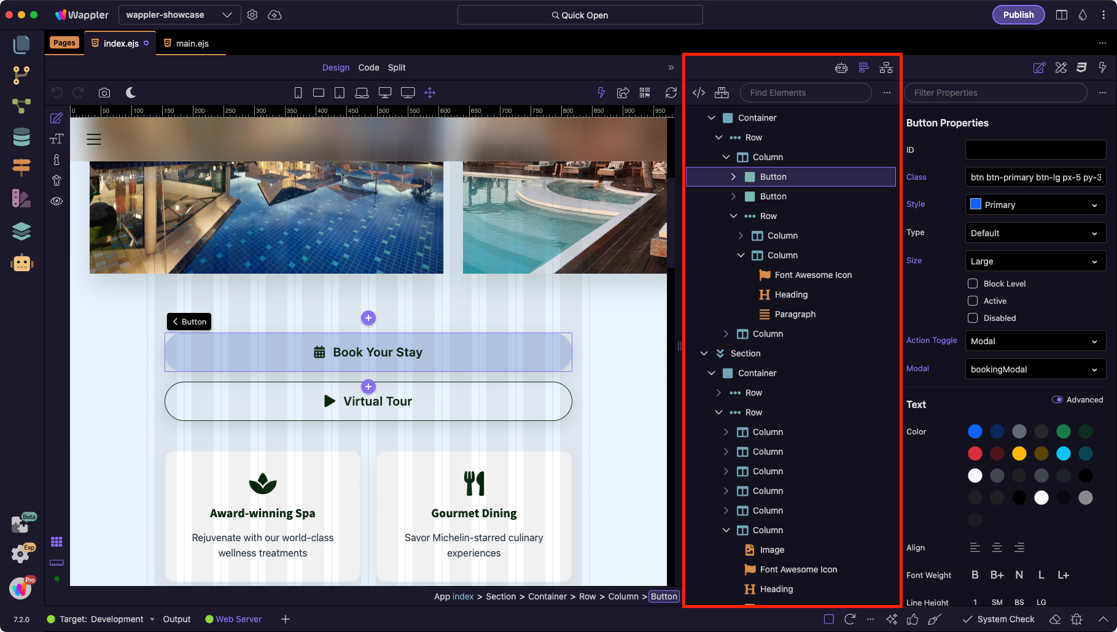
Task: Collapse the Section node in tree
Action: (x=704, y=353)
